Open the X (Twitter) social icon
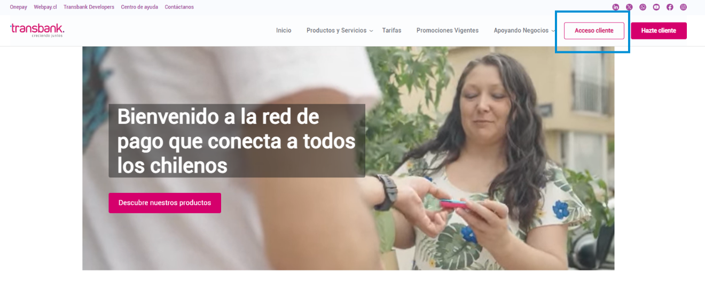Viewport: 705px width, 295px height. pos(629,7)
